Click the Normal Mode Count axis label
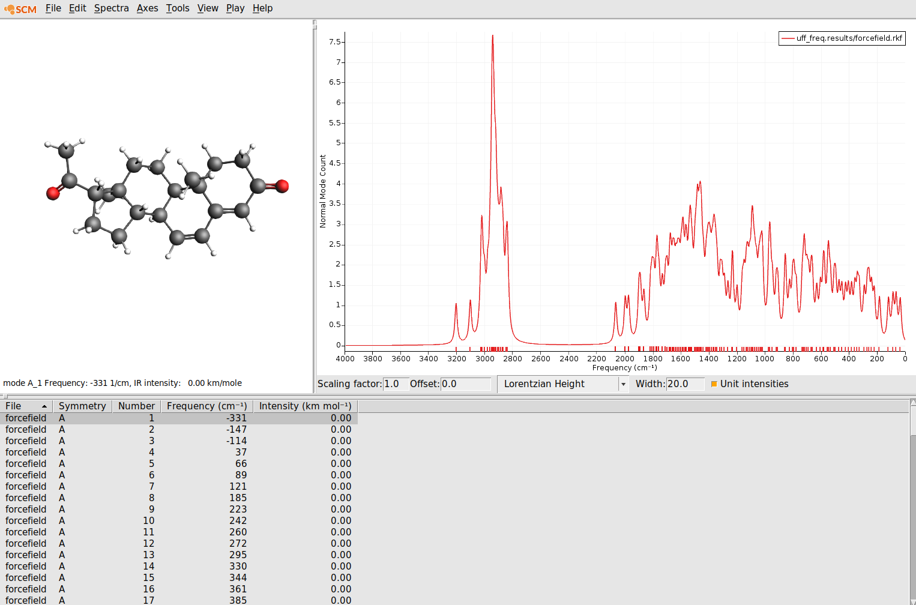Screen dimensions: 916x605 [x=323, y=191]
